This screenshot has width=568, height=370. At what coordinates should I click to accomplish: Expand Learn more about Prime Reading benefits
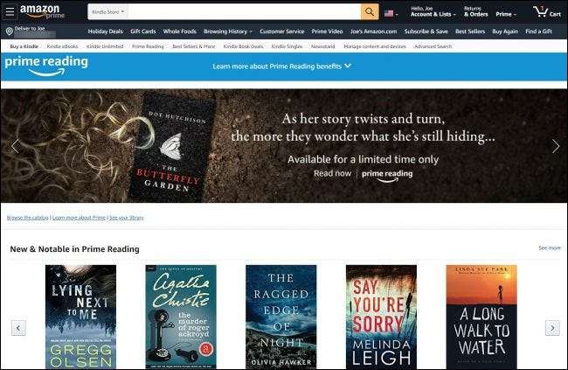coord(282,66)
